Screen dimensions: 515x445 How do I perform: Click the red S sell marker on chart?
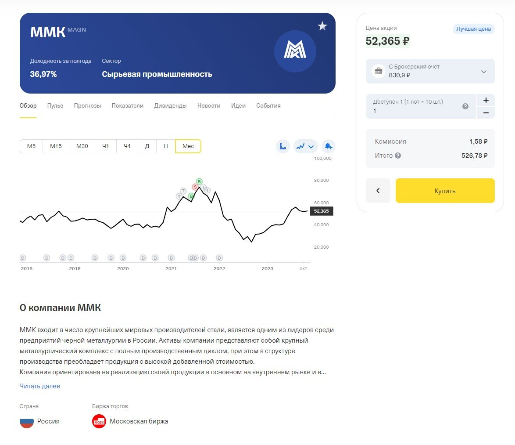coord(195,187)
